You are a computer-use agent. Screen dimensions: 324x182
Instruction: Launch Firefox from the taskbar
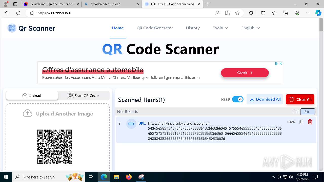[129, 177]
